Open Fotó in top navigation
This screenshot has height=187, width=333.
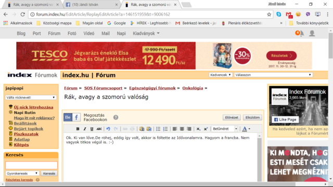click(72, 33)
